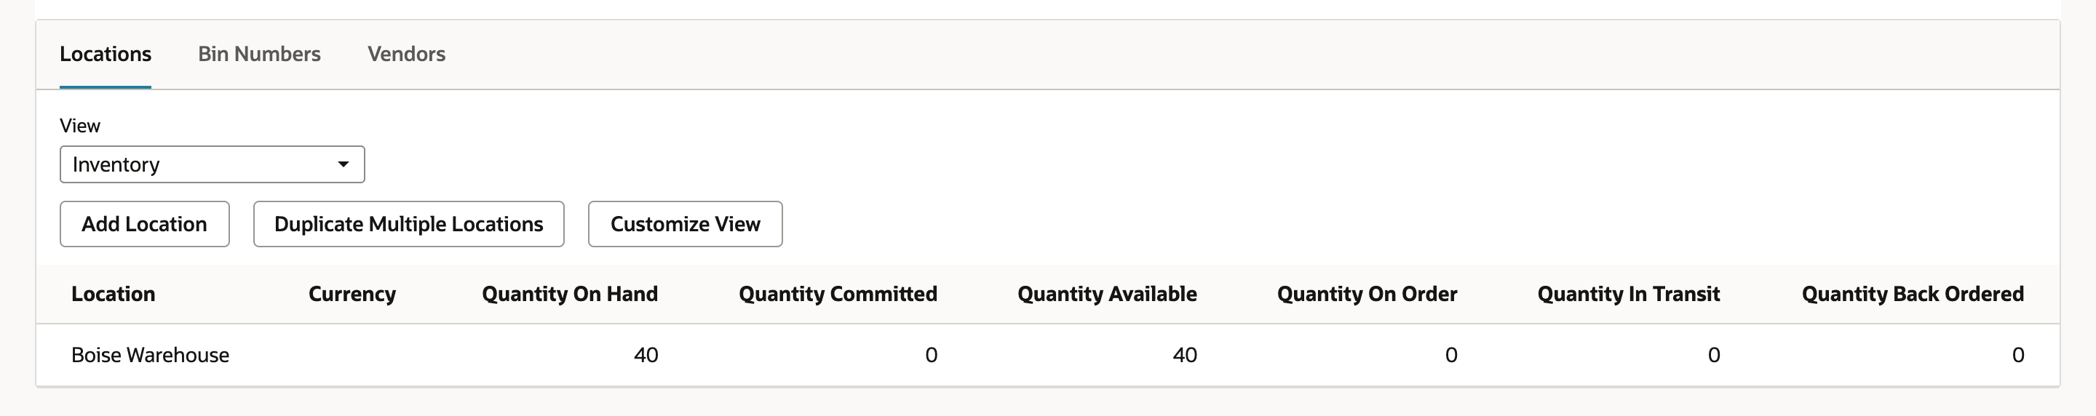Open Customize View
The width and height of the screenshot is (2096, 416).
685,223
